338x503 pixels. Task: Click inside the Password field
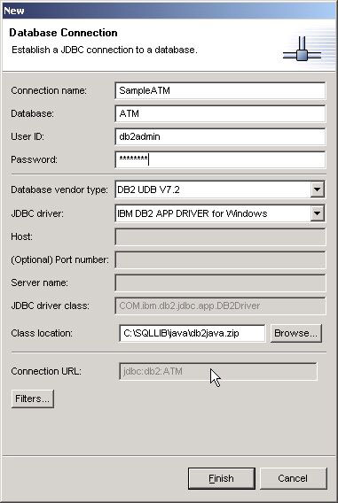(x=220, y=159)
